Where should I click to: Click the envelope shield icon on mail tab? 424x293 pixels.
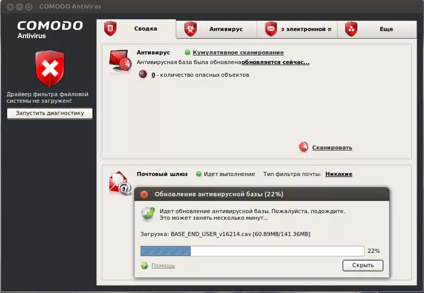pos(271,29)
